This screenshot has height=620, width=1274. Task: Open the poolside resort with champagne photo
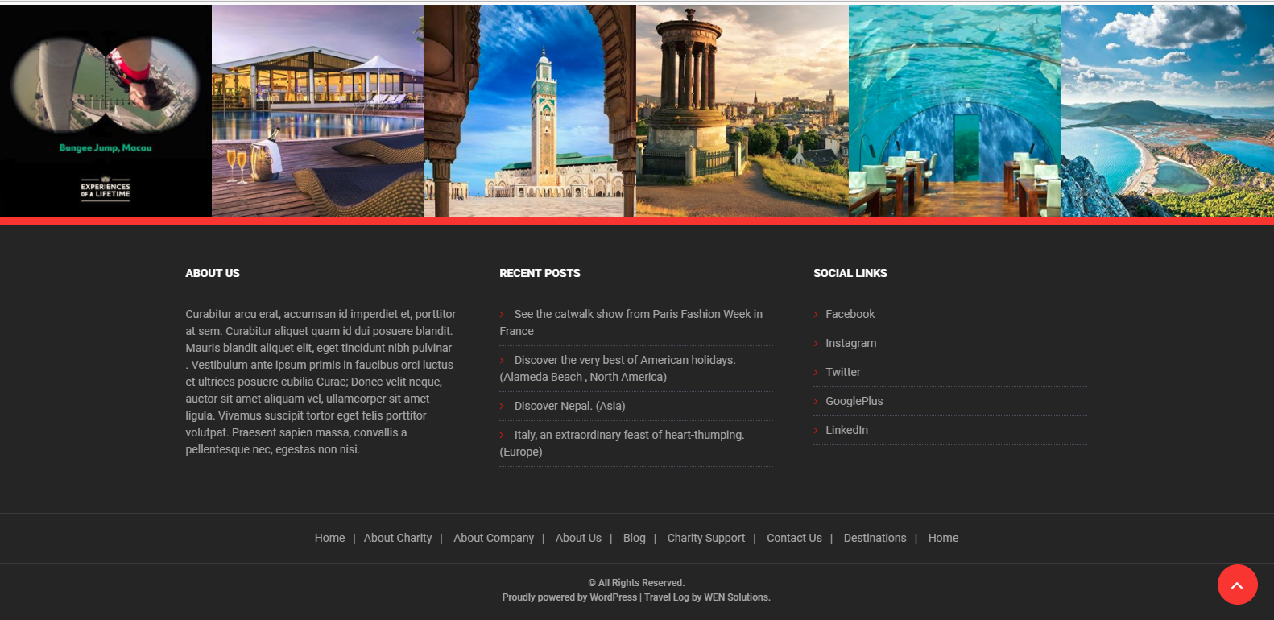point(317,111)
